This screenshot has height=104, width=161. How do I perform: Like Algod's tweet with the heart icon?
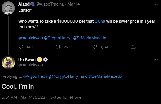coord(95,47)
